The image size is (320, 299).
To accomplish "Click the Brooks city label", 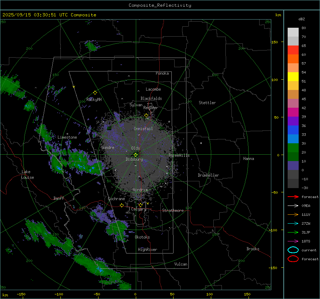I will tap(253, 249).
